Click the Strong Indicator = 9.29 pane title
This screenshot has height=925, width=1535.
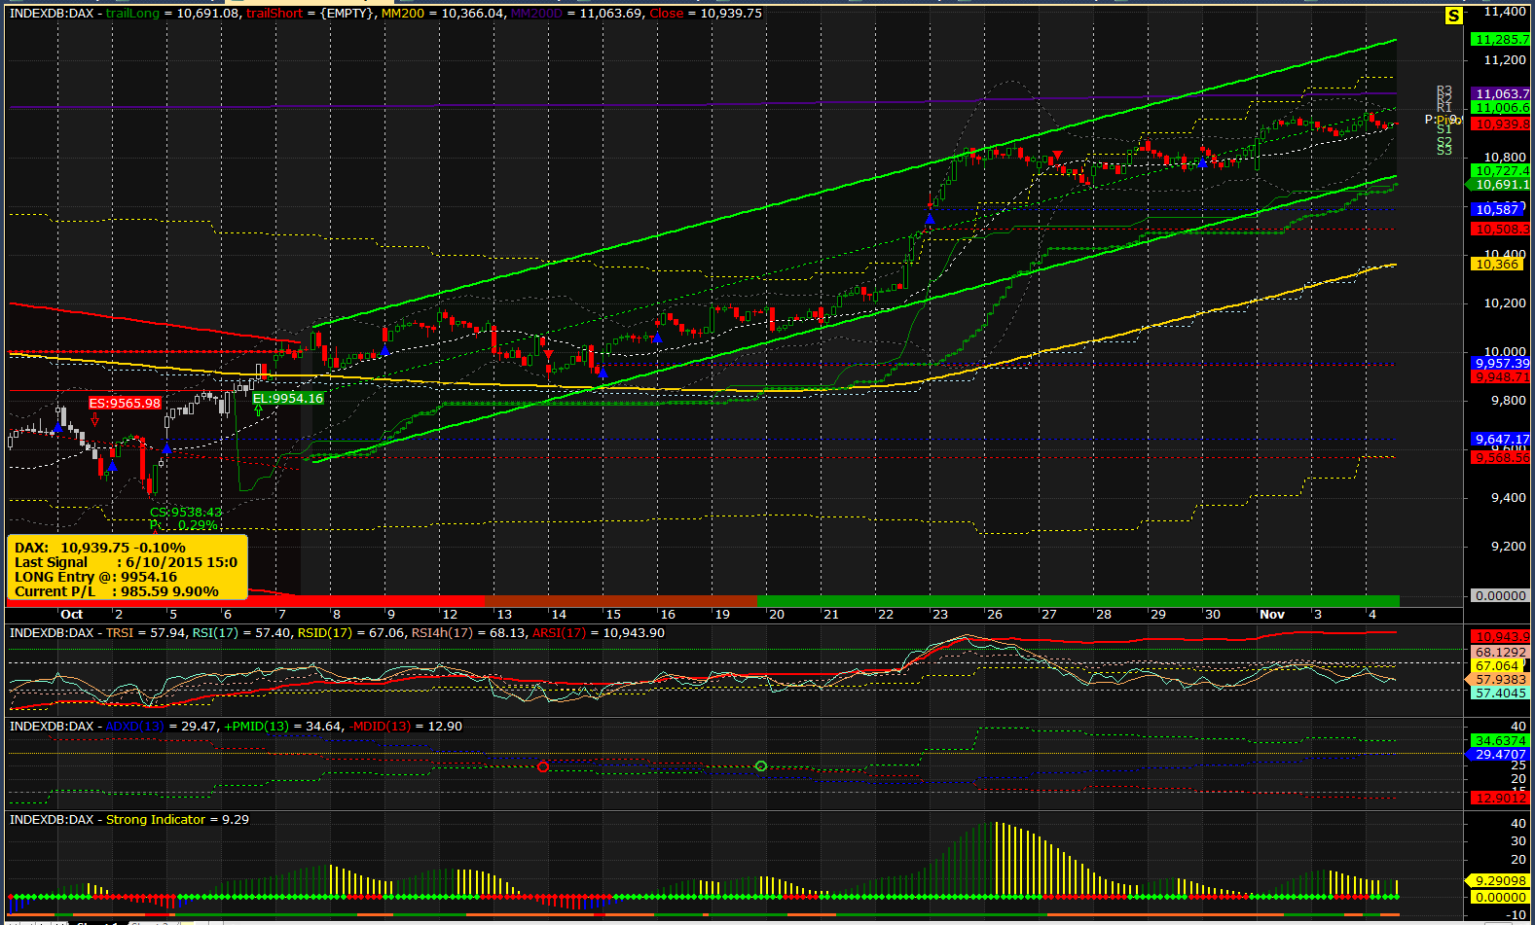click(x=177, y=820)
